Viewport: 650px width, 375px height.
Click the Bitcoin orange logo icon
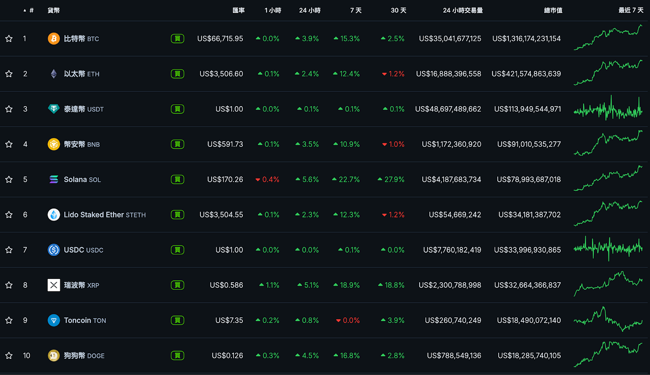coord(54,39)
